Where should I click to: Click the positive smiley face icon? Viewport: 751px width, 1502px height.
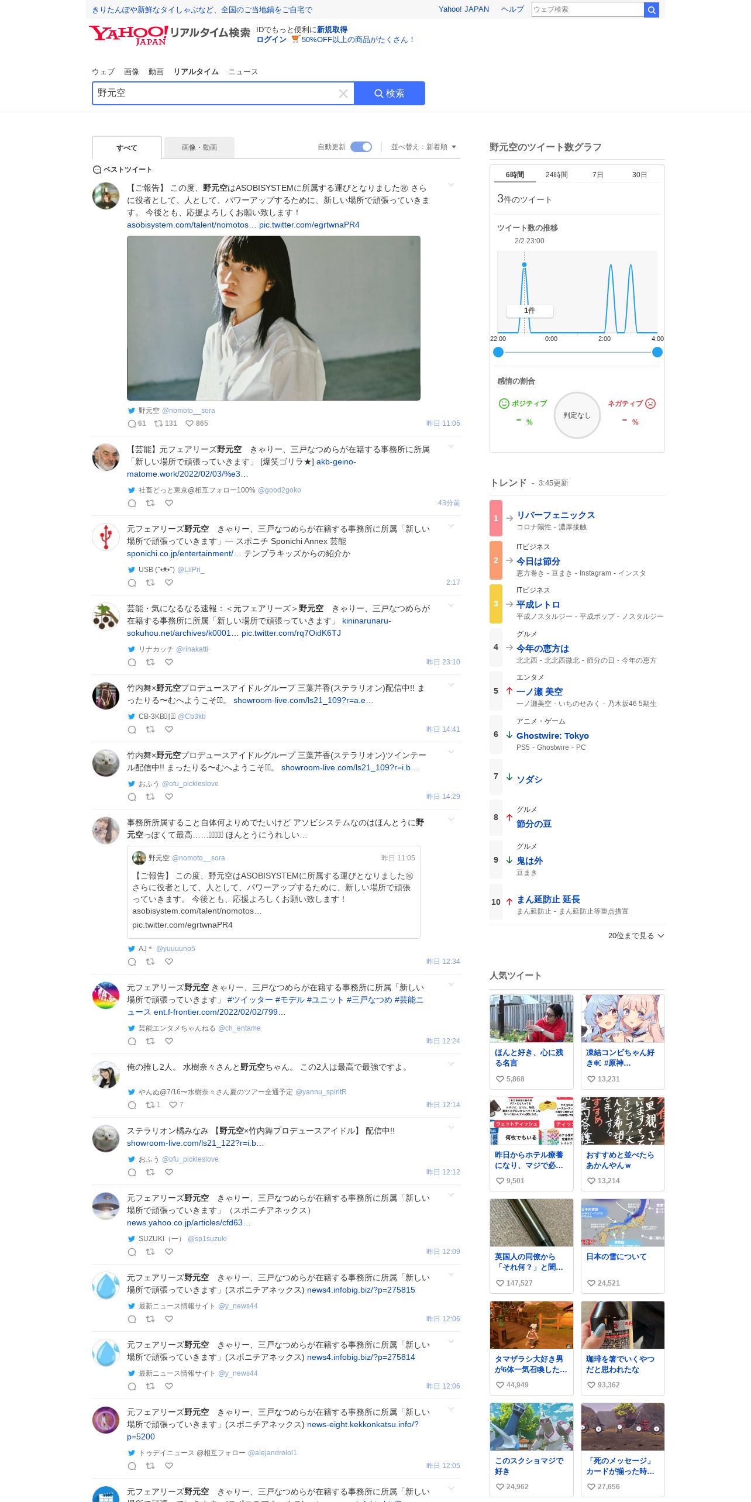504,404
